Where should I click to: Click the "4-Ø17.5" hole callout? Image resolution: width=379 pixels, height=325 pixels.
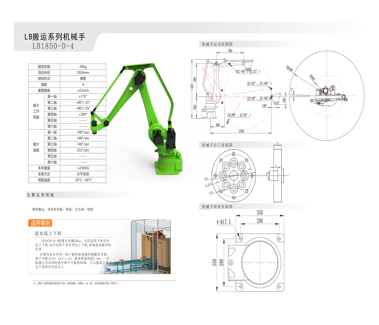[x=223, y=222]
